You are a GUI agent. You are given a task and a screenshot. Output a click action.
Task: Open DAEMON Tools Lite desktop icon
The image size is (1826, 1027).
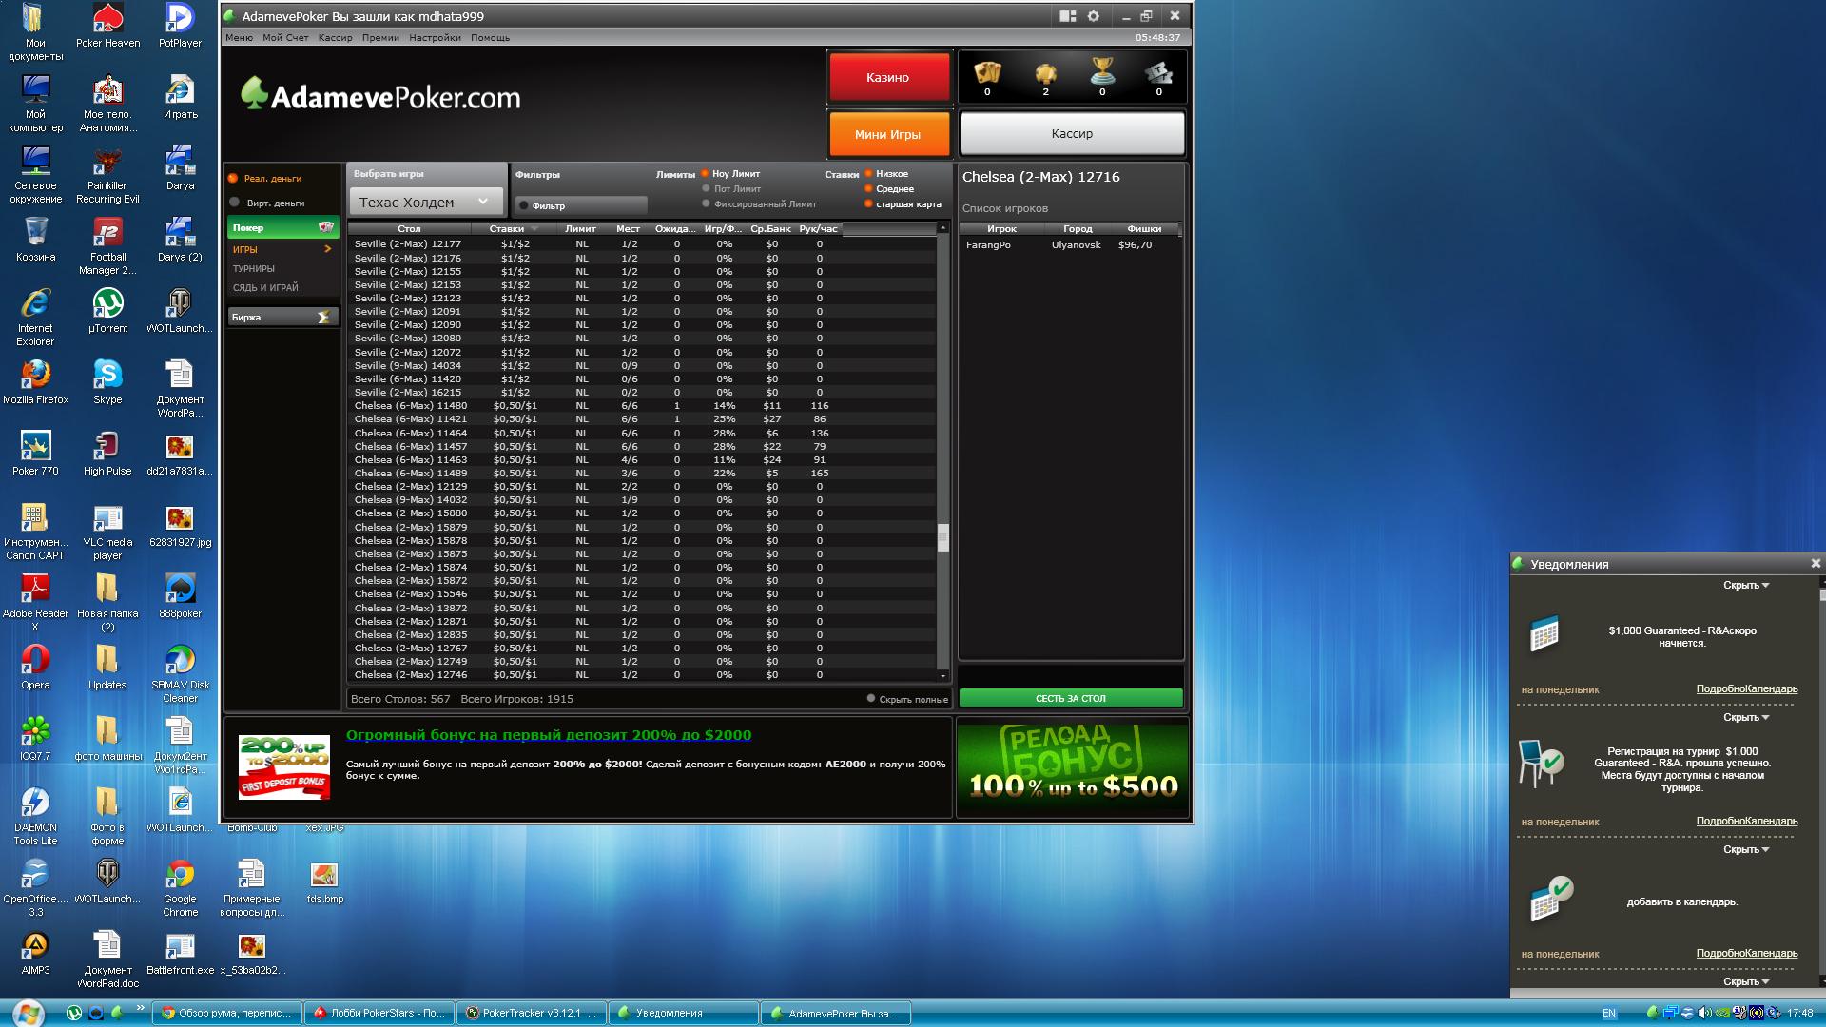tap(35, 817)
